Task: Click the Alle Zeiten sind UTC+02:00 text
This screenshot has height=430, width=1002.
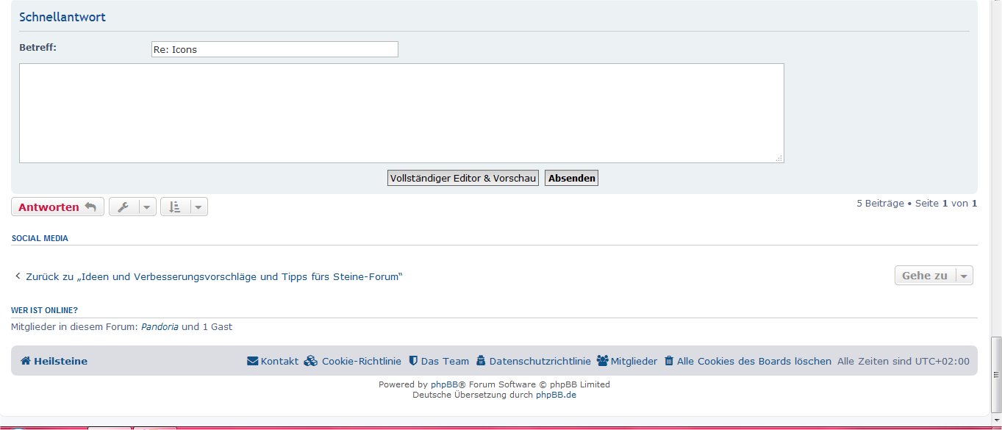Action: coord(903,361)
